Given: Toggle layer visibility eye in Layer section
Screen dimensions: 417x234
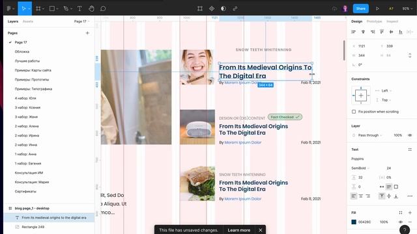Looking at the screenshot, I should point(410,135).
